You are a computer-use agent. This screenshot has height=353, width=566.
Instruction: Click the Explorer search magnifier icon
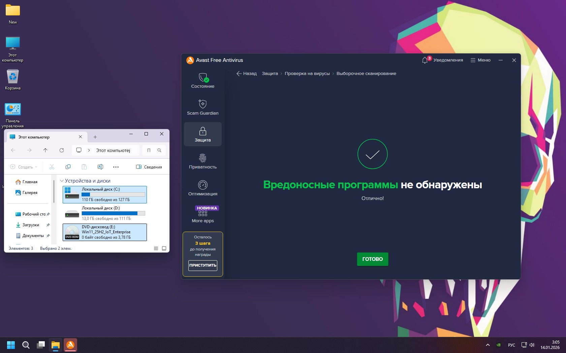[159, 150]
